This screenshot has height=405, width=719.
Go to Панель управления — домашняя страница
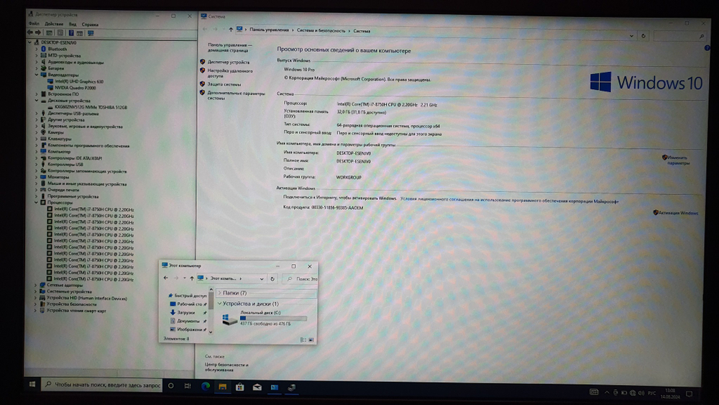pos(230,47)
